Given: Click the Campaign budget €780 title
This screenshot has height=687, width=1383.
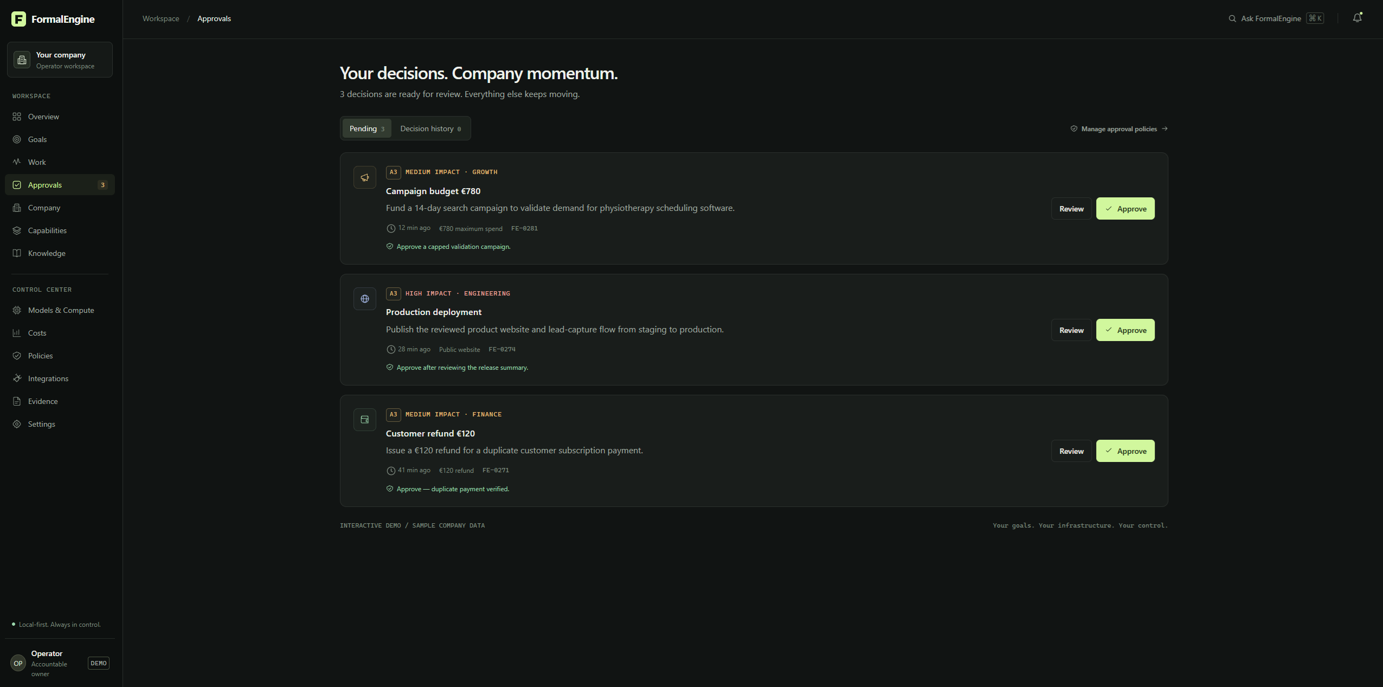Looking at the screenshot, I should point(433,191).
